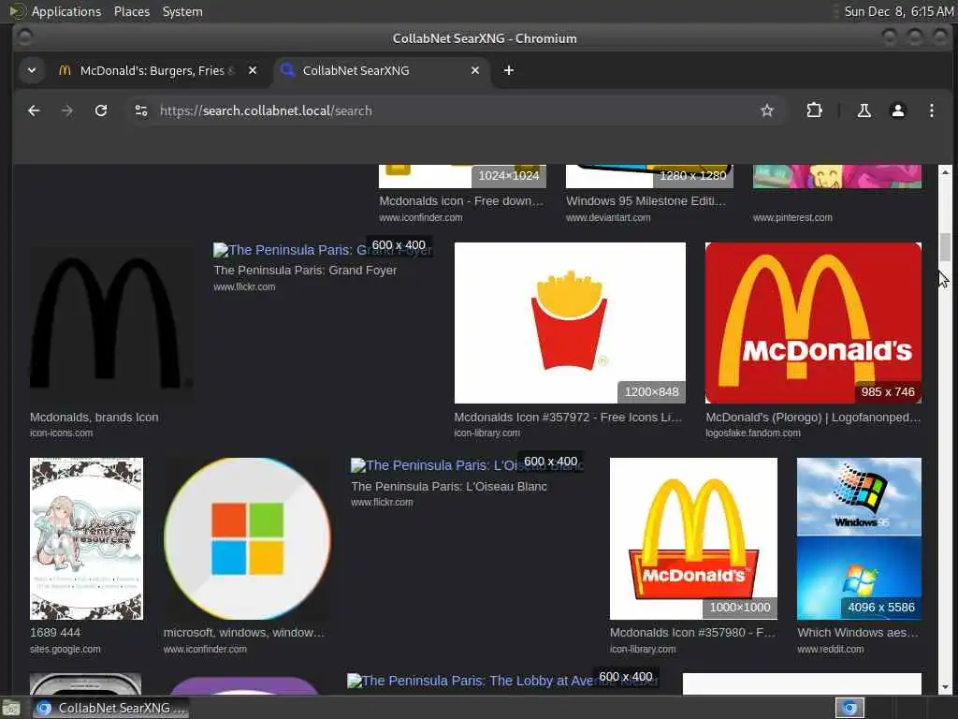Click the workspace switcher icon in bottom panel
958x719 pixels.
click(x=849, y=708)
